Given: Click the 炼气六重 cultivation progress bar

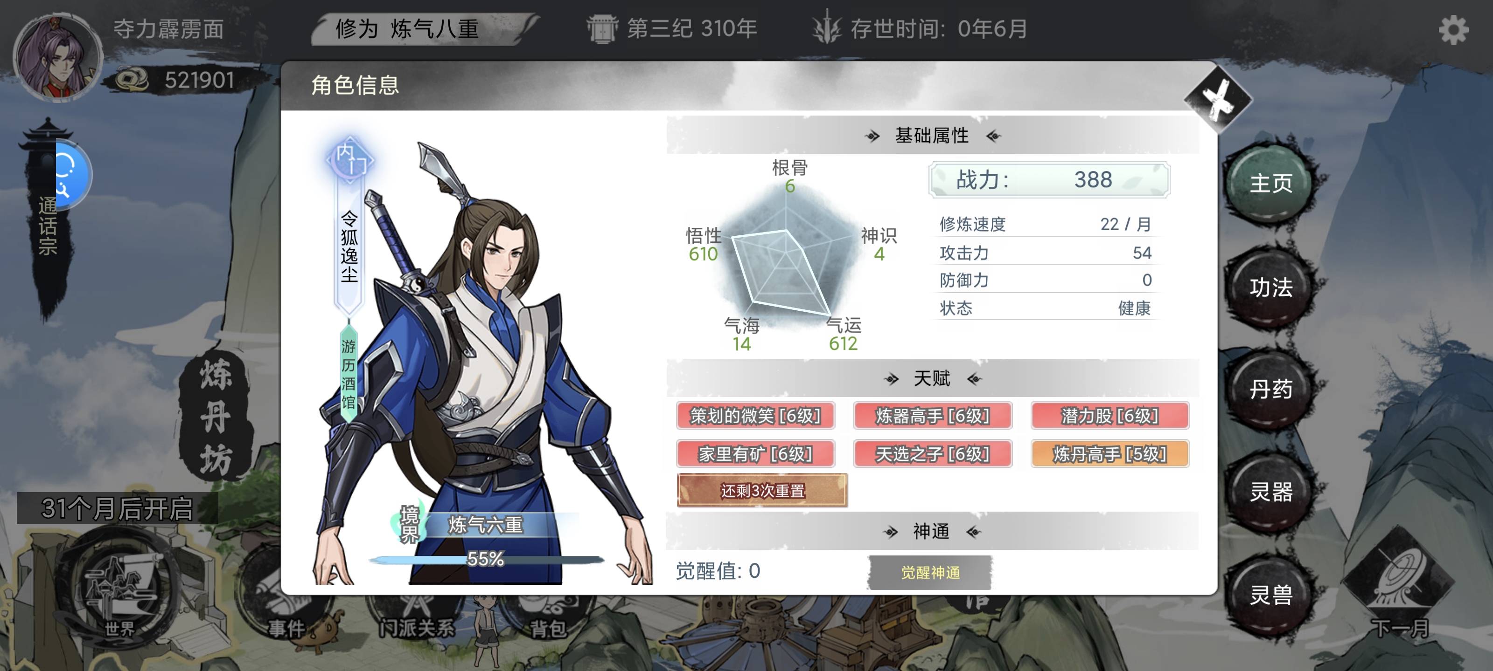Looking at the screenshot, I should 486,559.
